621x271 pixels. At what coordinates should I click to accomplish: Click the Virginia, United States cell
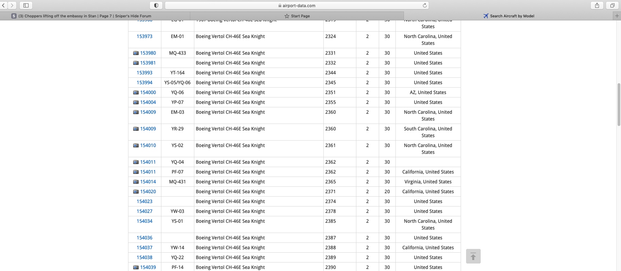[x=428, y=182]
